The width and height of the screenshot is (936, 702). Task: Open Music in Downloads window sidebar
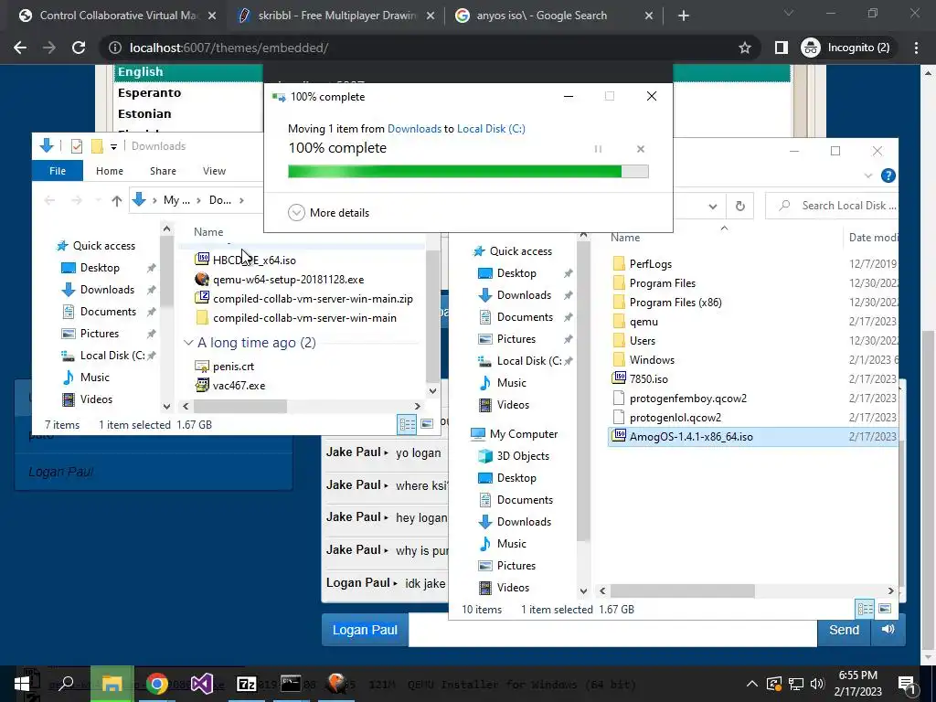pyautogui.click(x=94, y=378)
